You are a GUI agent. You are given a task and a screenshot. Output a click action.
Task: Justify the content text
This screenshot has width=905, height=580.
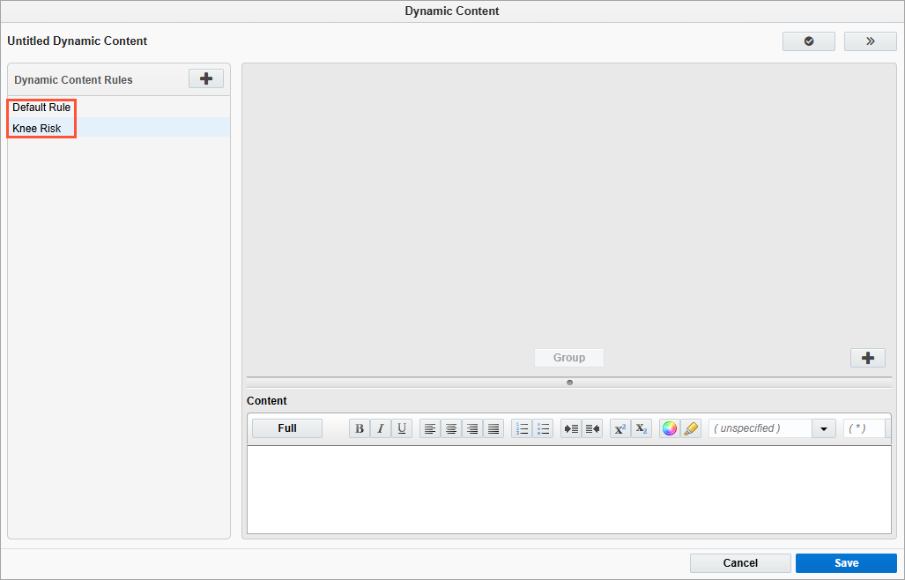493,429
